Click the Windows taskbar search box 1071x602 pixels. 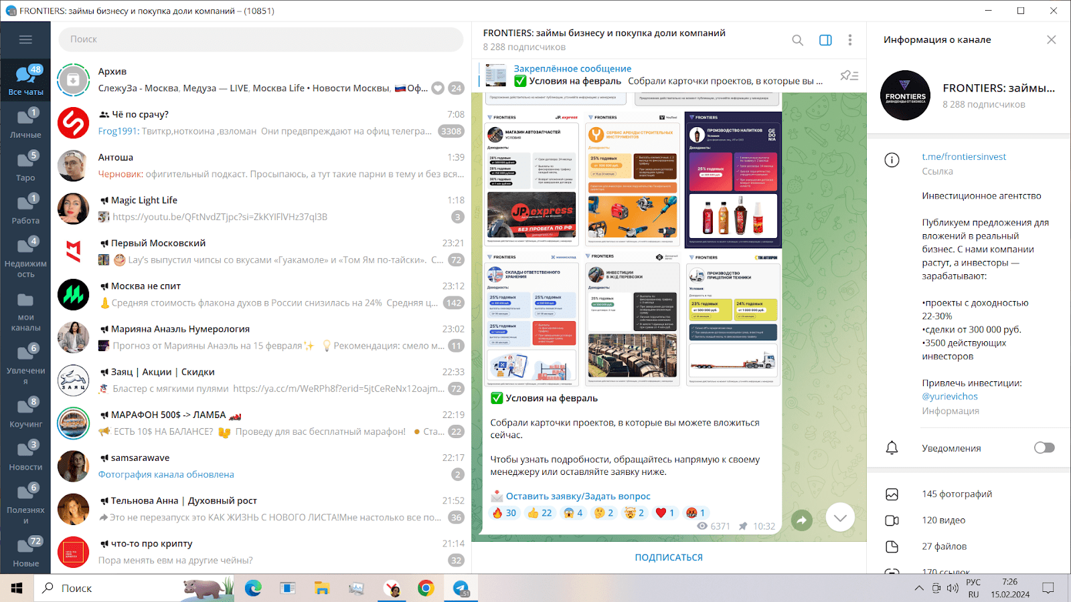tap(134, 589)
